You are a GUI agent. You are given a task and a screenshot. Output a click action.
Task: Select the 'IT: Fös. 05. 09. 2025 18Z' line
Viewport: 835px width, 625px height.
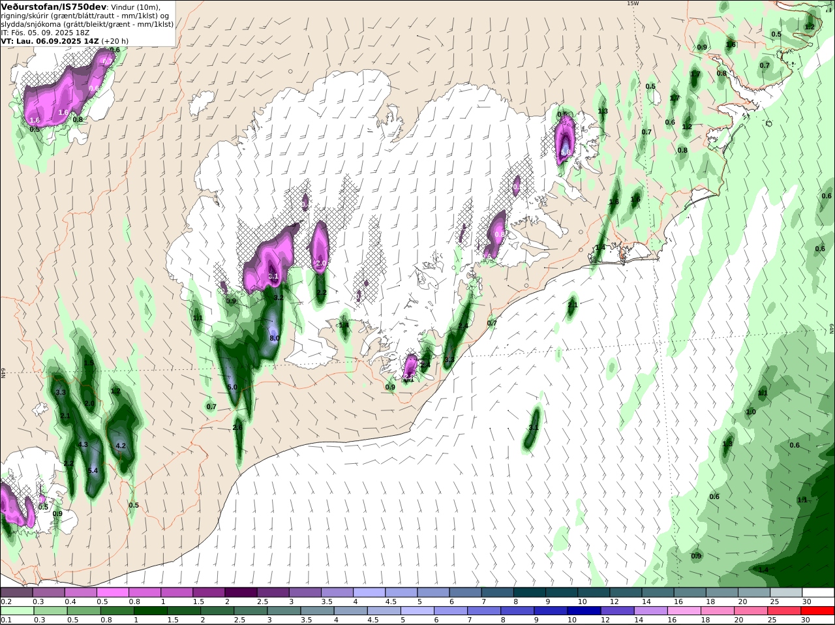click(45, 32)
